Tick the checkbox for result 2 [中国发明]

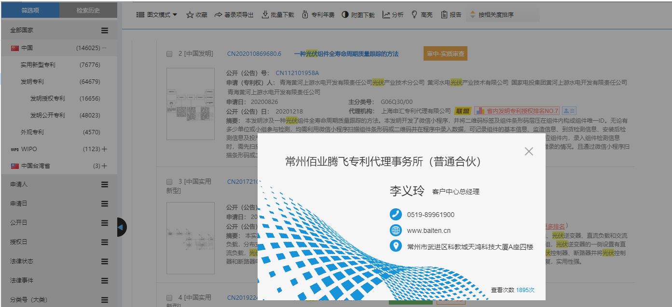pos(169,54)
